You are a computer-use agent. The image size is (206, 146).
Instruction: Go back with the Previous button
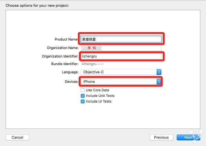click(161, 138)
